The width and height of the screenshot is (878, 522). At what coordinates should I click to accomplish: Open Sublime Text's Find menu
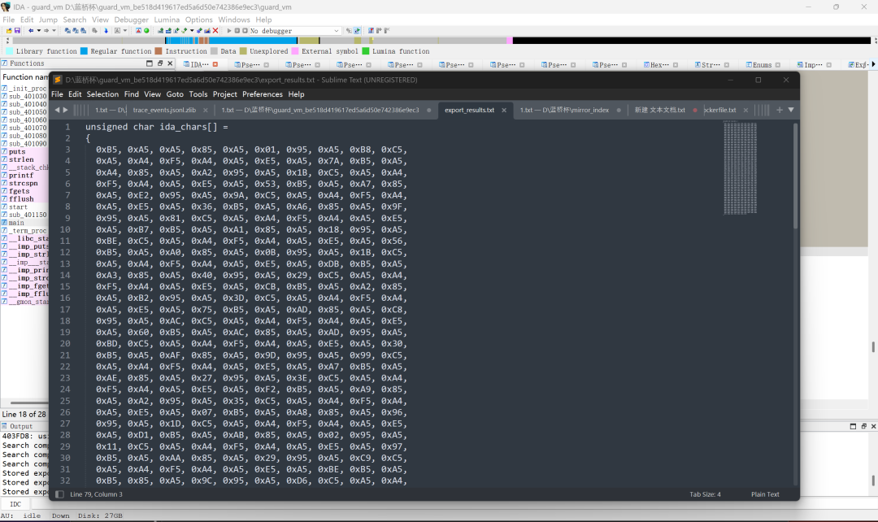tap(132, 94)
